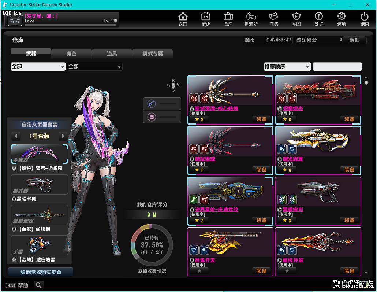This screenshot has height=292, width=377.
Task: Click first part icon on 神鬼开天 card
Action: [x=194, y=250]
